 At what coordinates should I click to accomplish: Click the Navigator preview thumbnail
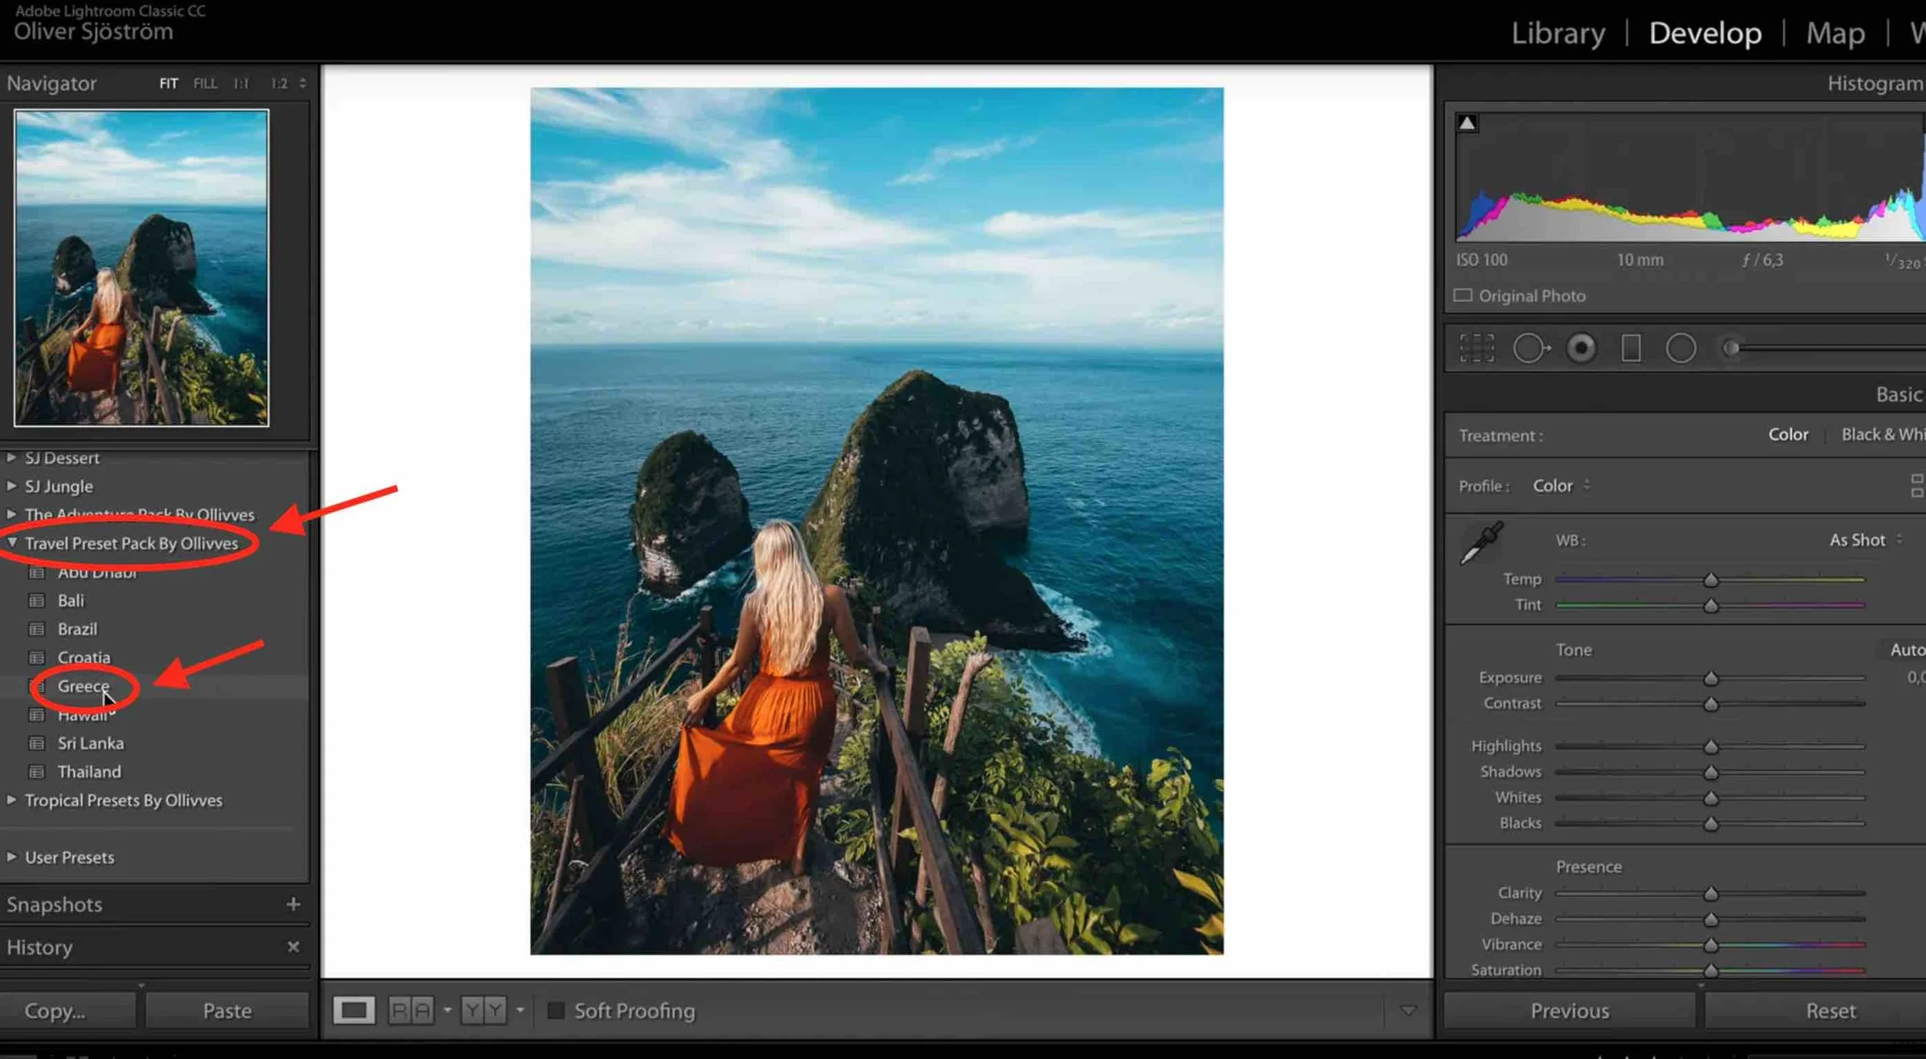click(x=141, y=267)
